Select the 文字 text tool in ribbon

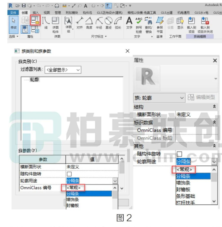[129, 23]
